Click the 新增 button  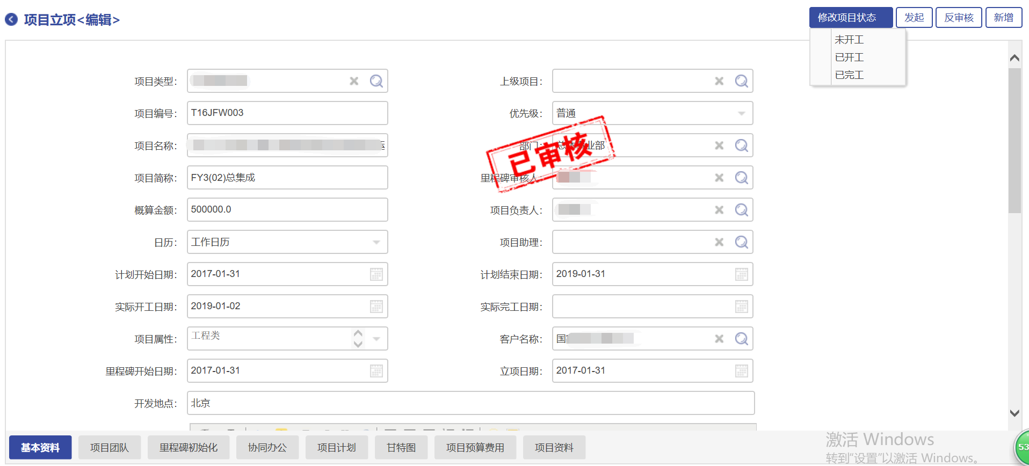1003,18
